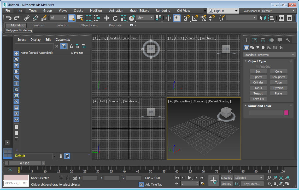Open the Motion panel tab icon
299x190 pixels.
[271, 40]
